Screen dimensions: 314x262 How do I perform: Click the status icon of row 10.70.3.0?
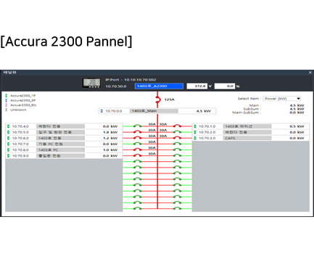[x=195, y=138]
